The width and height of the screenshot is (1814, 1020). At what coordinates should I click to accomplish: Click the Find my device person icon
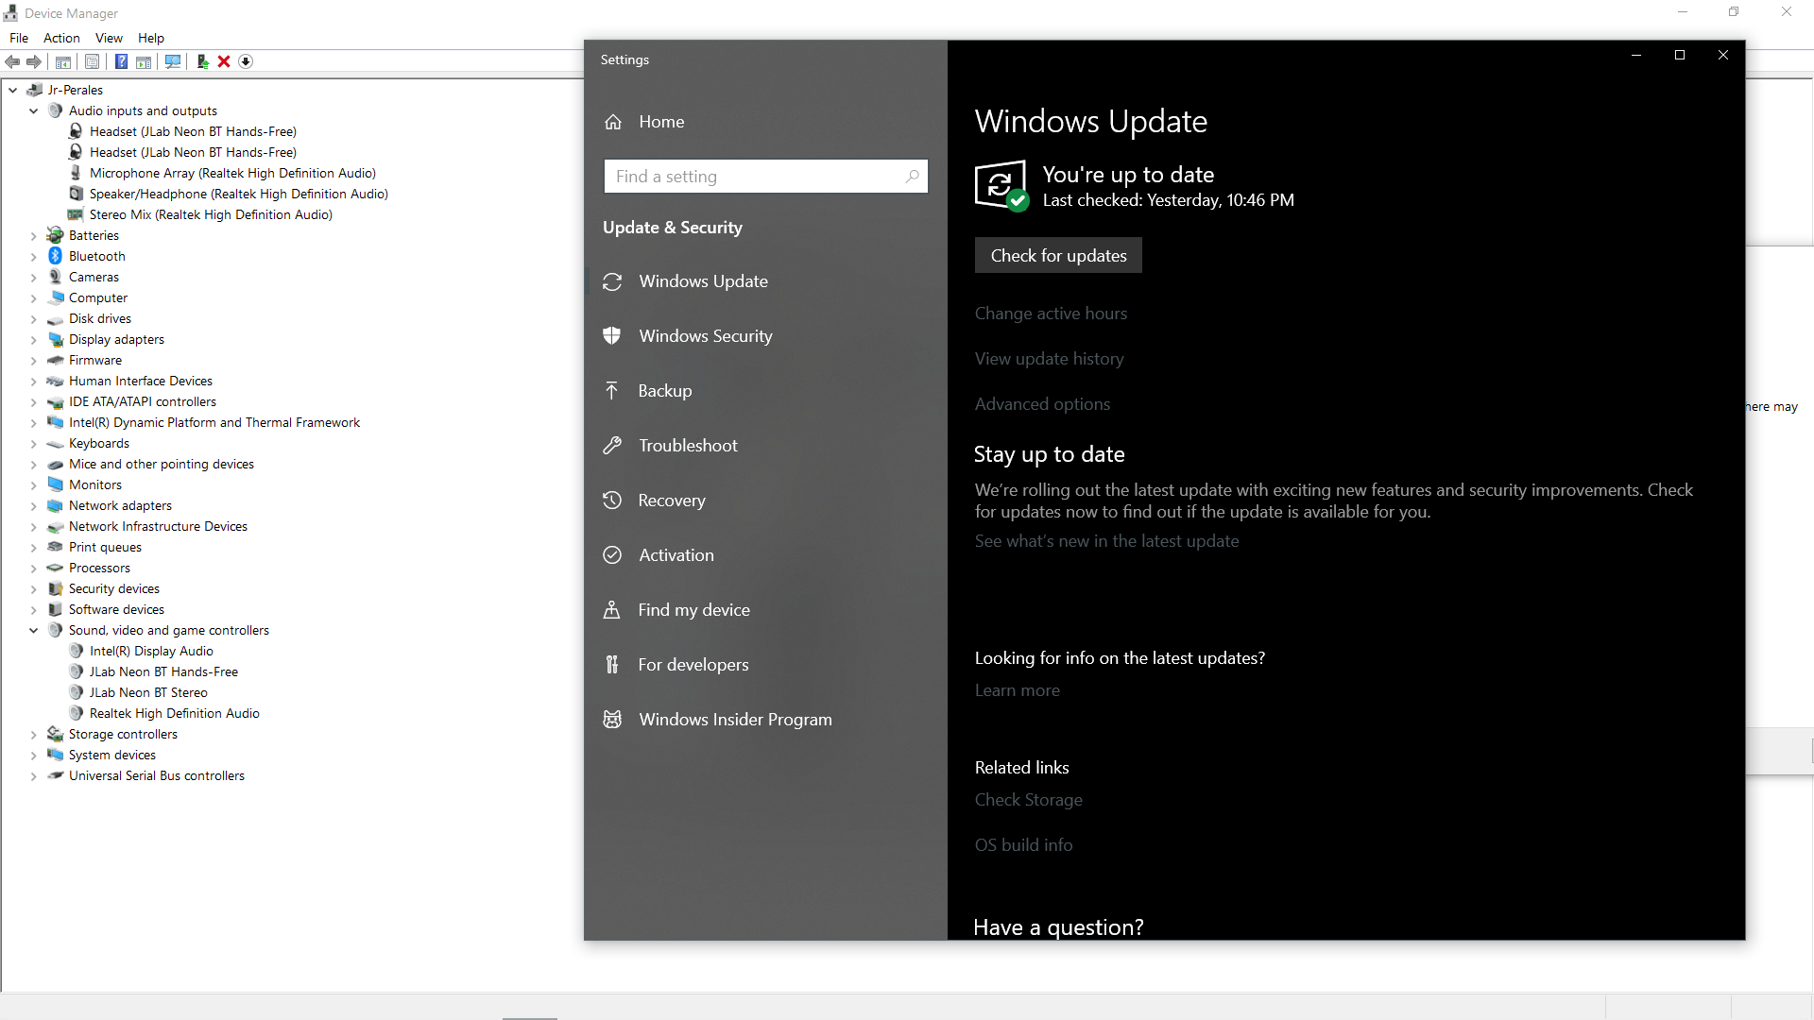point(612,610)
